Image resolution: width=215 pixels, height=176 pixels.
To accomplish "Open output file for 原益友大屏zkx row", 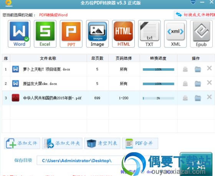I will pos(185,84).
